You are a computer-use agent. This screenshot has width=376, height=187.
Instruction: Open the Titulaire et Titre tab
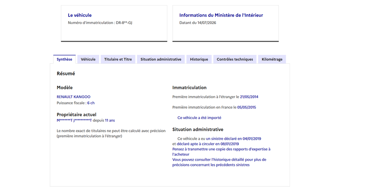118,60
